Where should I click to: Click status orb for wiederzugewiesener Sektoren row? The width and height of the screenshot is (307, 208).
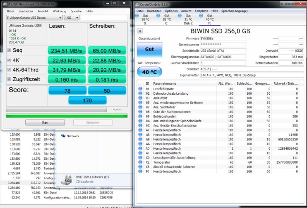(140, 103)
